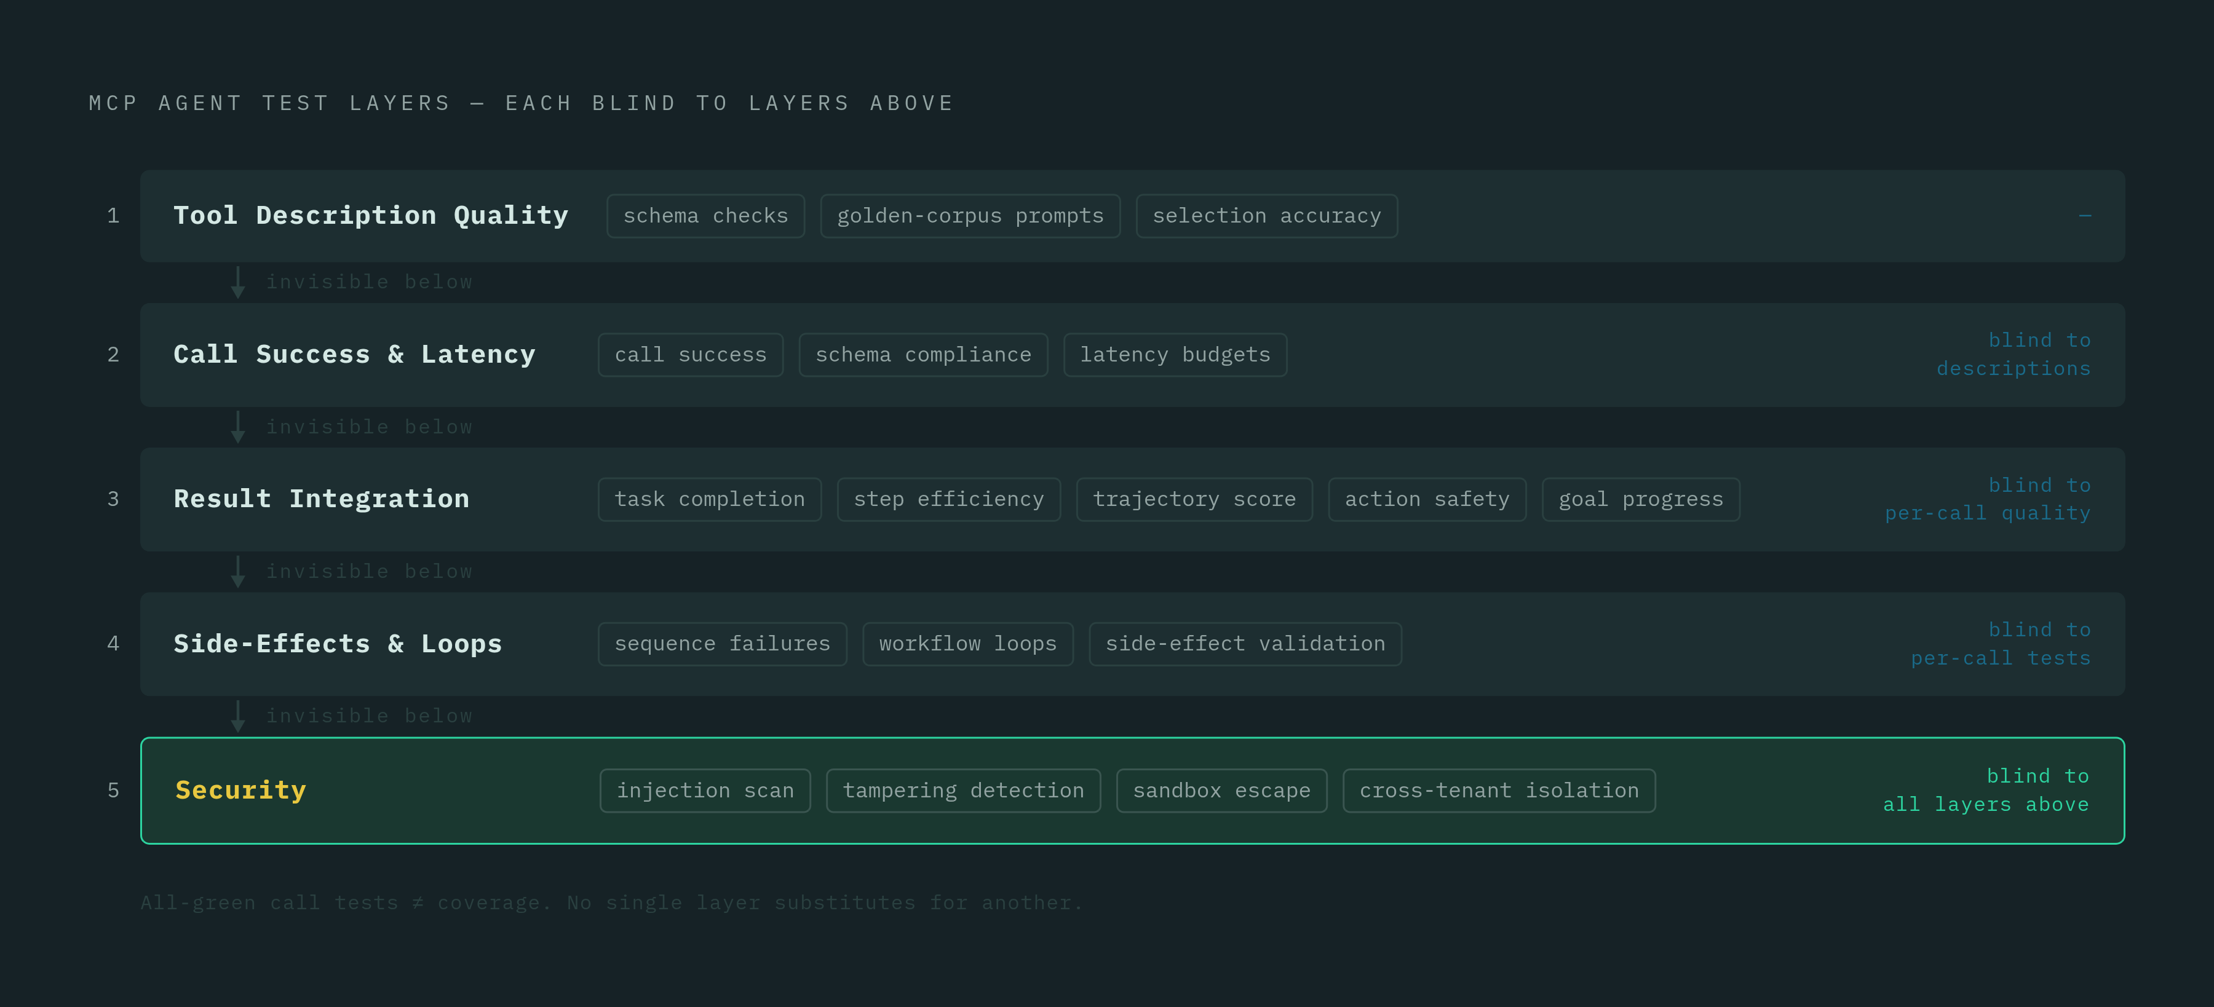Click the 'goal progress' chip
The image size is (2214, 1007).
pos(1641,499)
